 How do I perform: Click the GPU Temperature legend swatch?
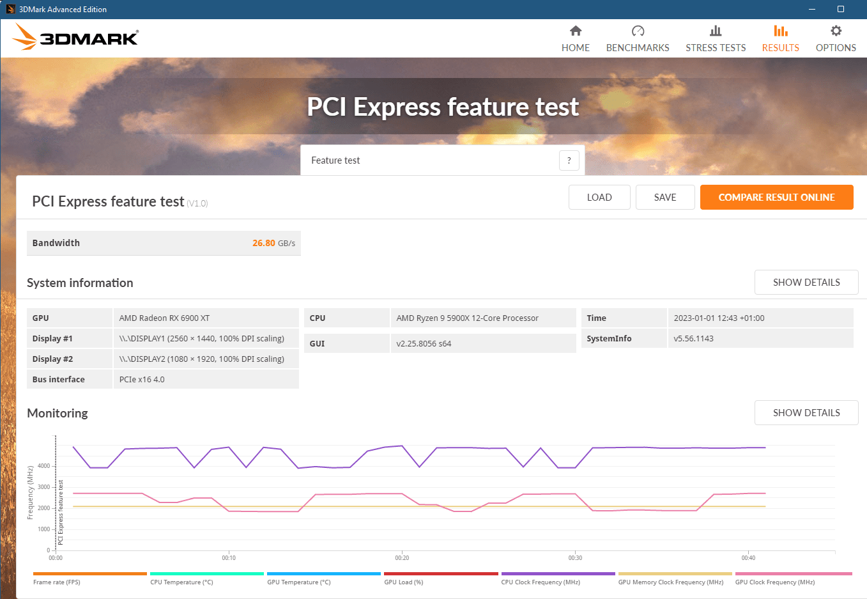324,574
